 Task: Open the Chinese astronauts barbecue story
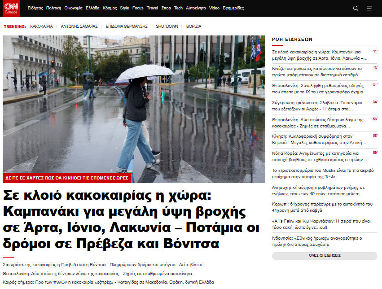coord(317,71)
